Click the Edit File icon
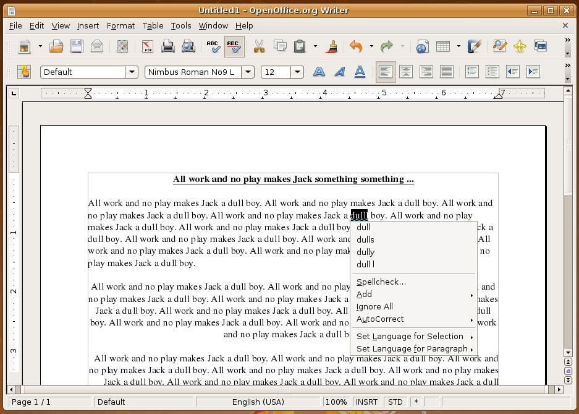579x414 pixels. point(122,46)
